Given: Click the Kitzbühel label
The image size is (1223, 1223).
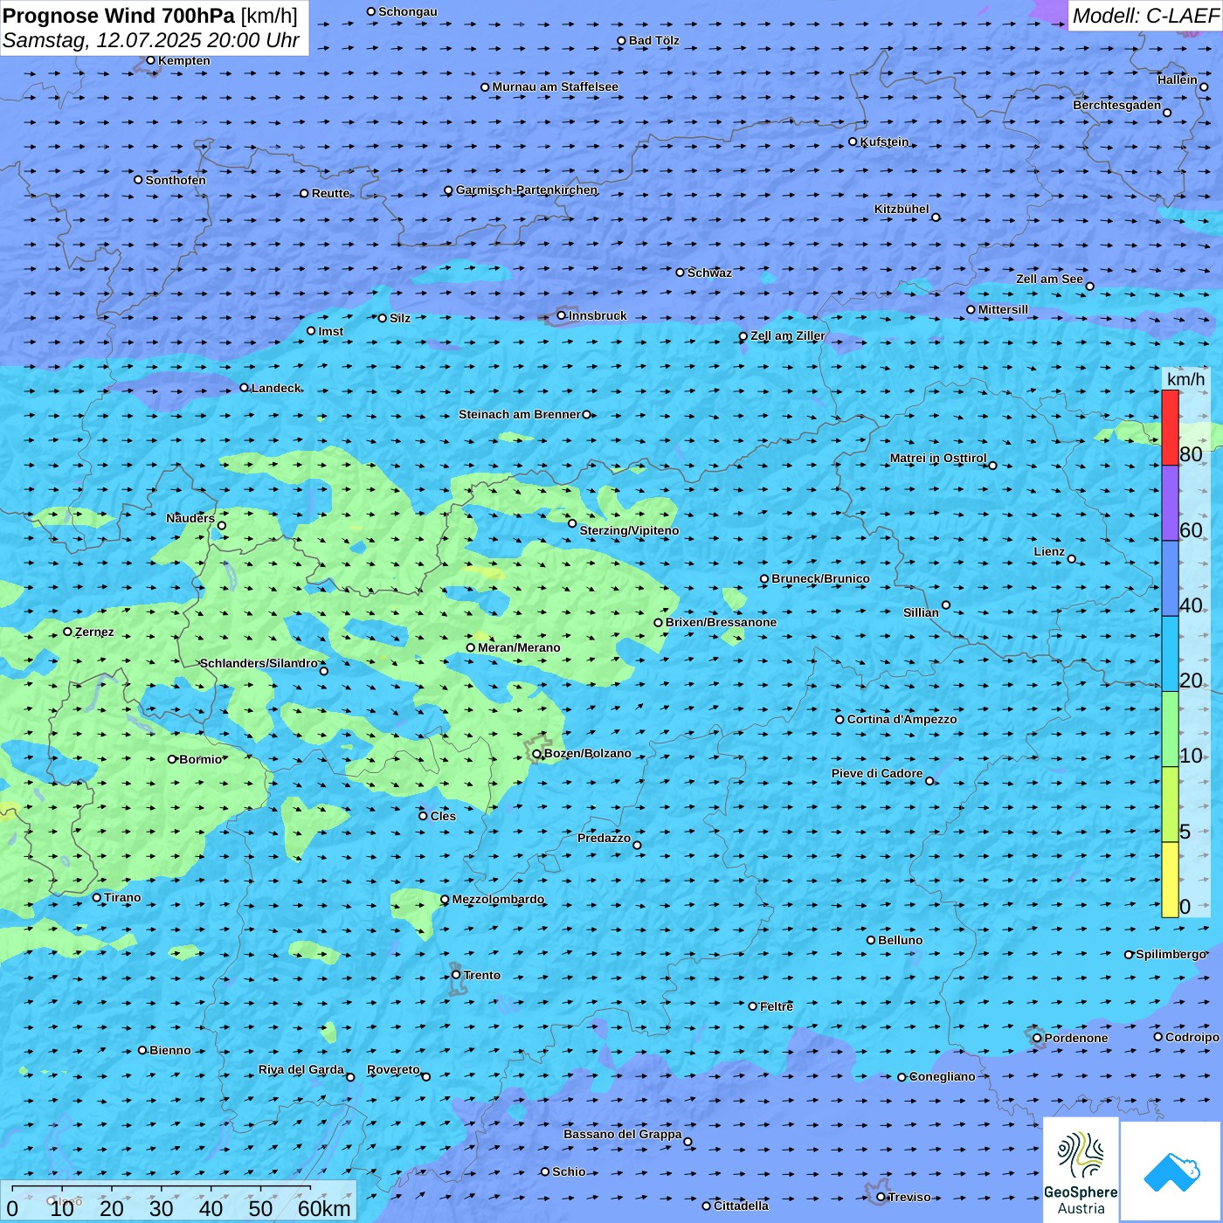Looking at the screenshot, I should coord(902,209).
